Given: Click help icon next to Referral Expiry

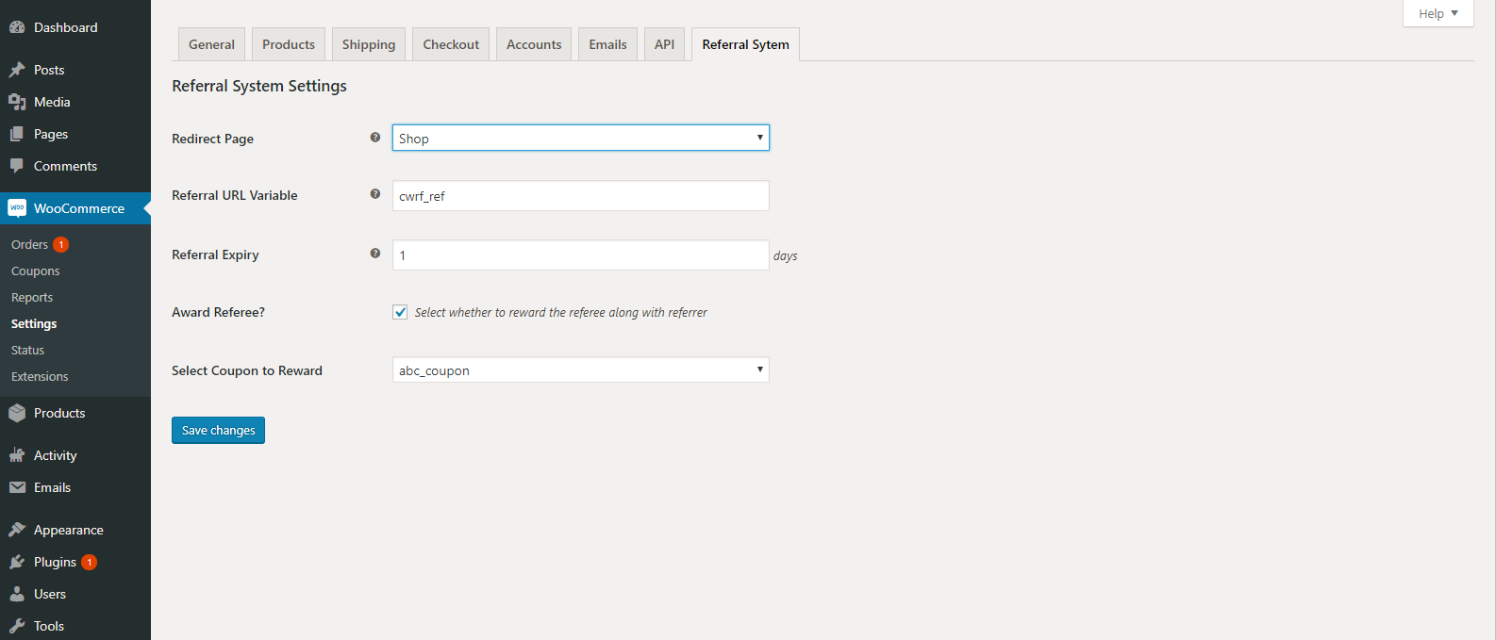Looking at the screenshot, I should [x=375, y=254].
